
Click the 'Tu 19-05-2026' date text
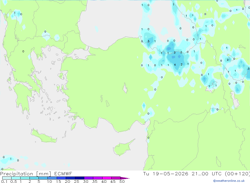click(165, 174)
